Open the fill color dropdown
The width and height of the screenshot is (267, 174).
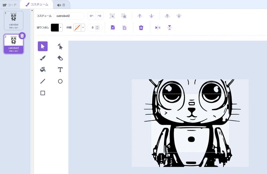pos(60,28)
